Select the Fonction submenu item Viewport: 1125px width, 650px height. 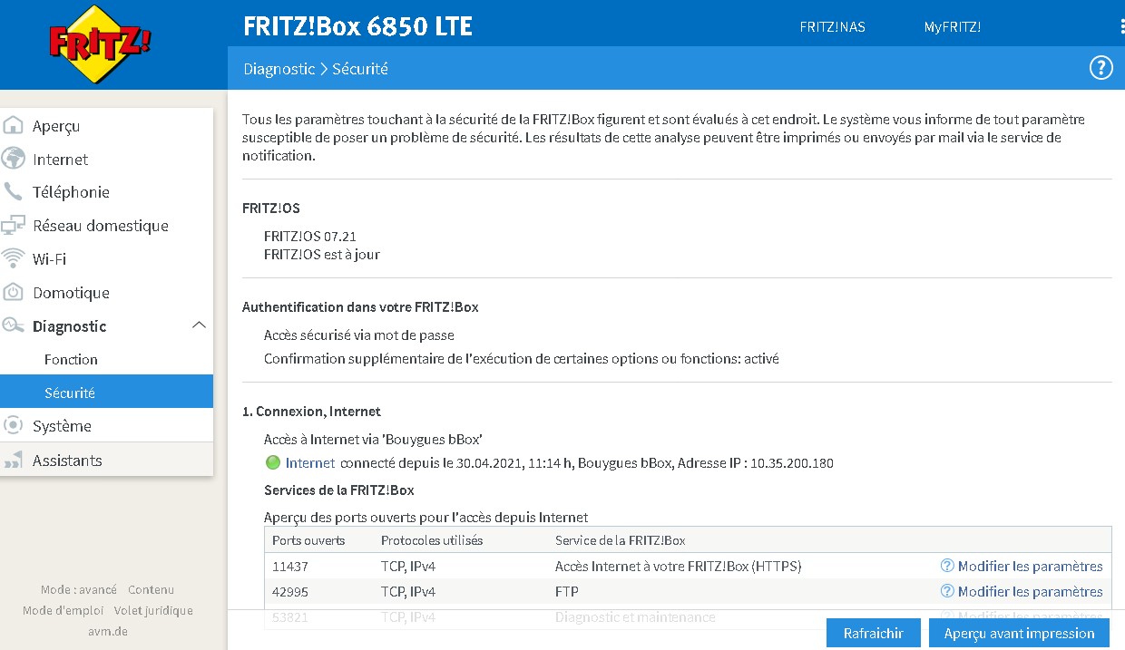[71, 359]
